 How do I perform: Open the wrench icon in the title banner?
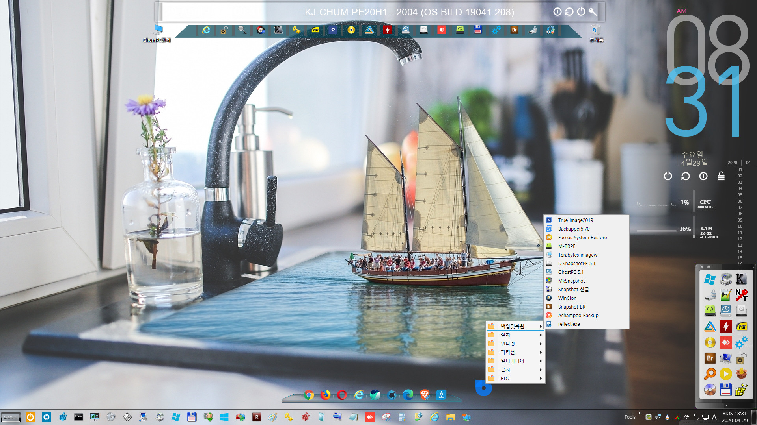point(593,12)
